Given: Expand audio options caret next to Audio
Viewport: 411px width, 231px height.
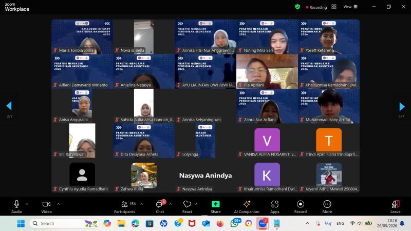Looking at the screenshot, I should click(27, 204).
